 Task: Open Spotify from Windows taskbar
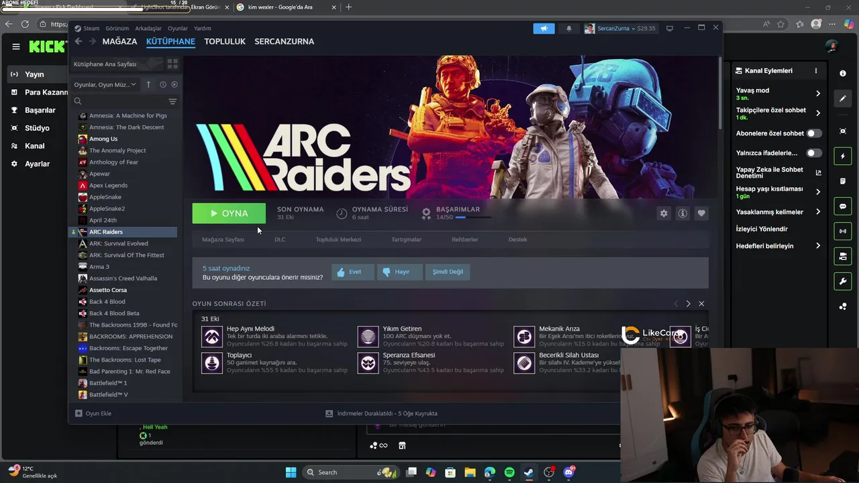(x=509, y=472)
